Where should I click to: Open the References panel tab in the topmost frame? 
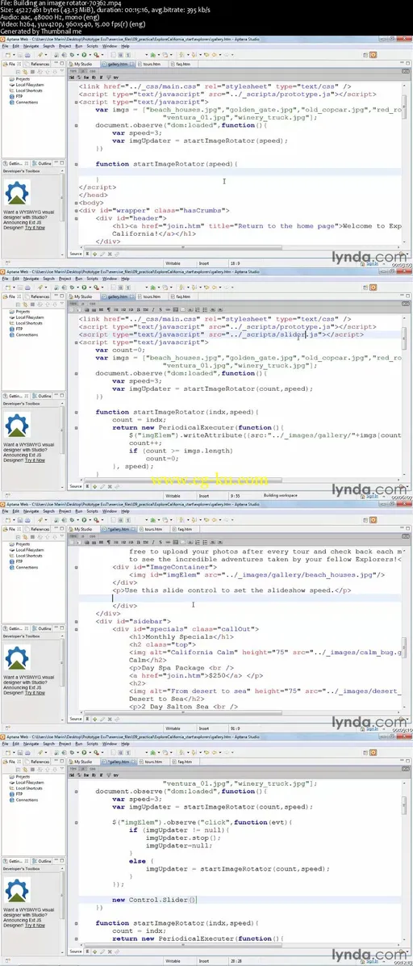(x=38, y=64)
